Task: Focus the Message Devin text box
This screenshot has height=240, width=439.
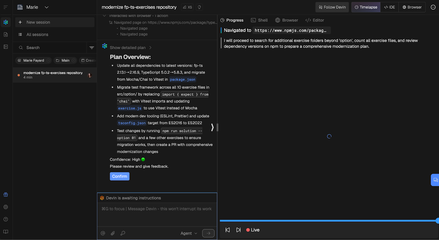Action: click(157, 215)
